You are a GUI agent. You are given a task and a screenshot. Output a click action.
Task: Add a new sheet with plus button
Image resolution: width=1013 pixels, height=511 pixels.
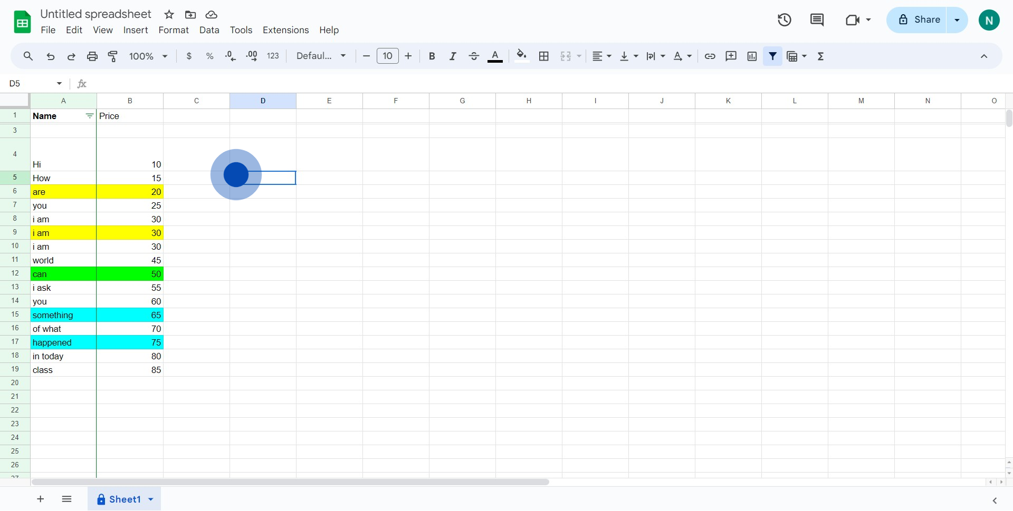point(41,499)
